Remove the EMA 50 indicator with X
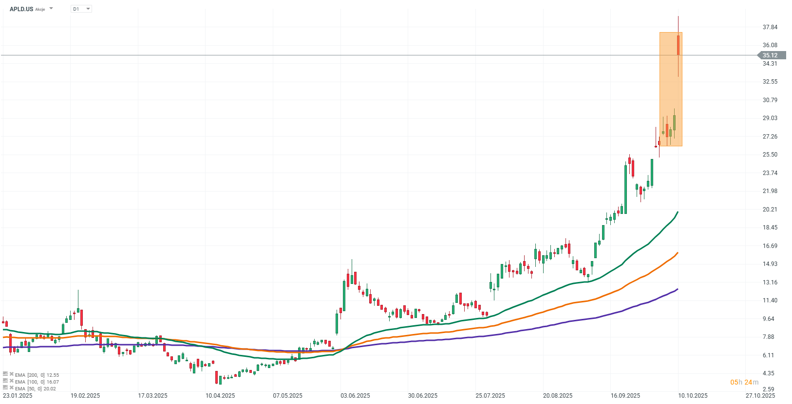This screenshot has height=404, width=792. click(x=12, y=388)
